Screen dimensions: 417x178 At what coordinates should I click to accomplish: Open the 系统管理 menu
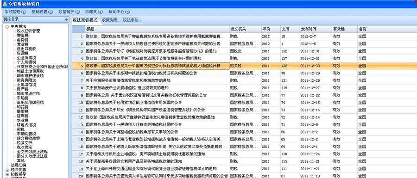[15, 12]
